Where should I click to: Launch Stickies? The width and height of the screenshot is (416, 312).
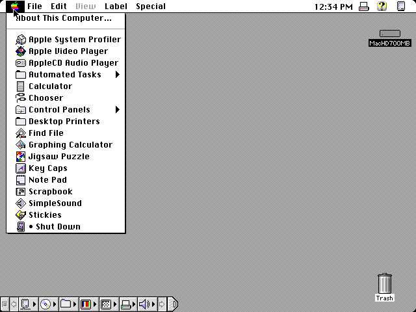pyautogui.click(x=66, y=215)
